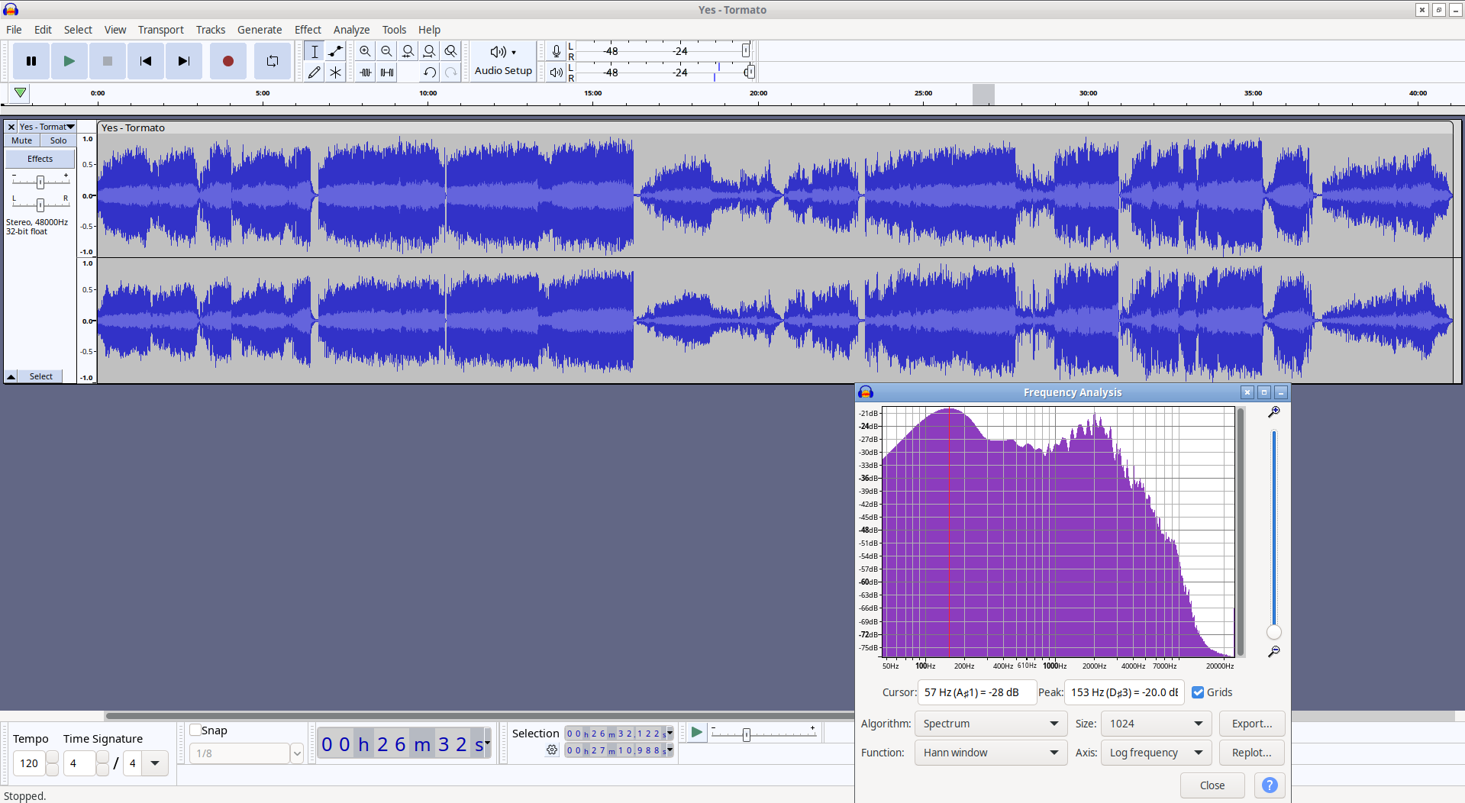
Task: Adjust the track pan slider
Action: [x=40, y=204]
